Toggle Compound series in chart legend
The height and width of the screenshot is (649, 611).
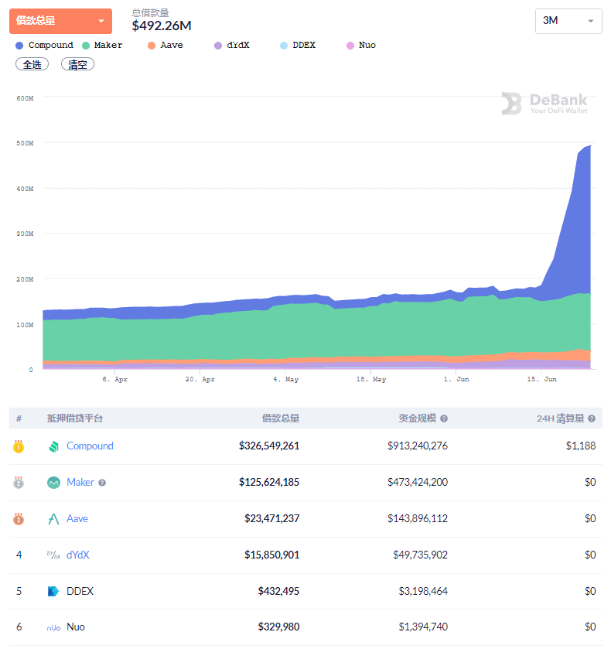pyautogui.click(x=44, y=45)
